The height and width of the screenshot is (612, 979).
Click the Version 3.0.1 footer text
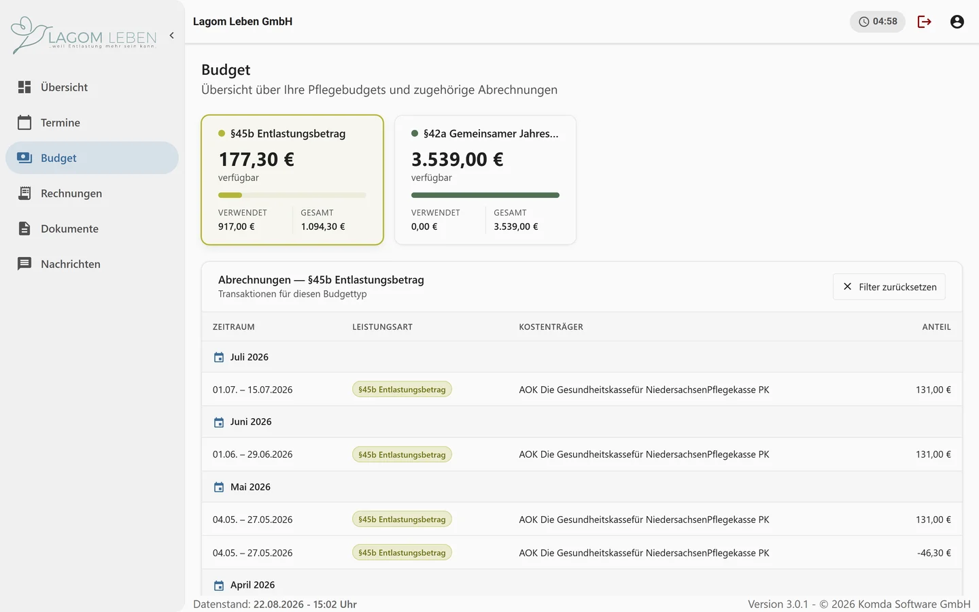[859, 604]
